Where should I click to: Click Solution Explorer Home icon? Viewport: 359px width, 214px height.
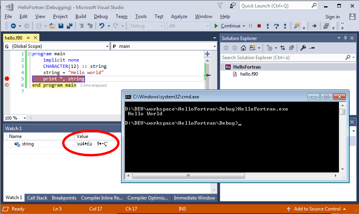pyautogui.click(x=243, y=48)
